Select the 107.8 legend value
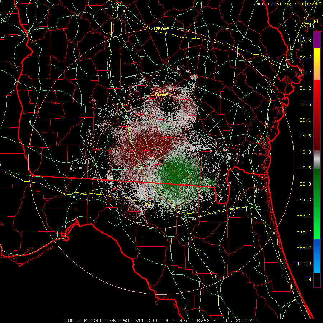The height and width of the screenshot is (323, 323). coord(304,40)
